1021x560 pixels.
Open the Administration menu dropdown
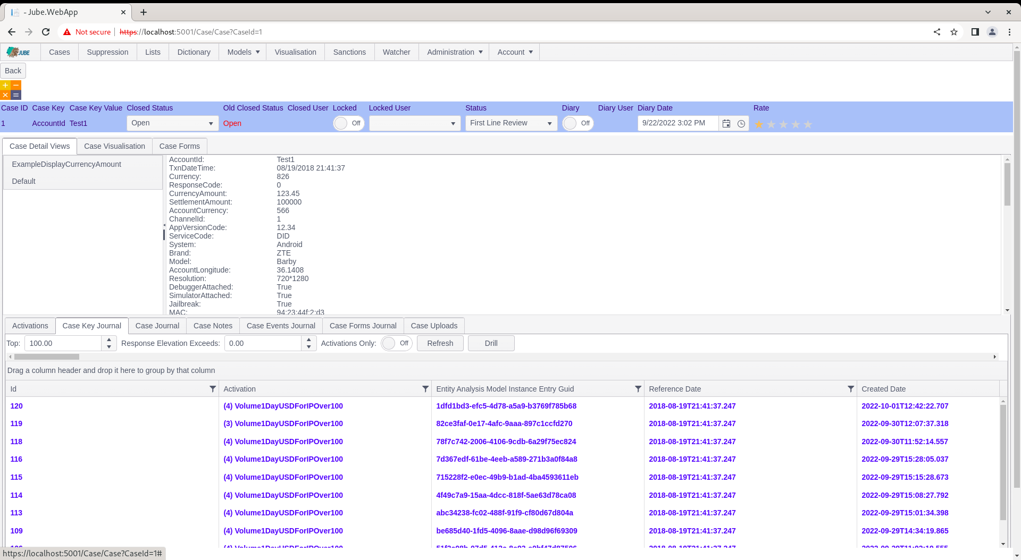pyautogui.click(x=454, y=52)
